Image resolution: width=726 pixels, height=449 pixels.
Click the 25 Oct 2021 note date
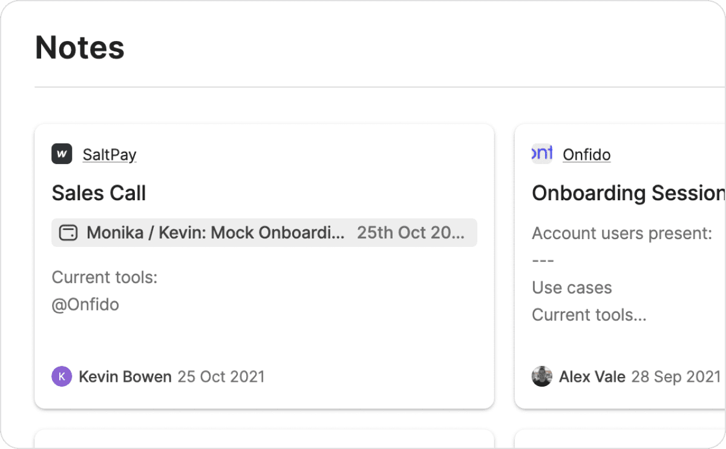click(221, 377)
